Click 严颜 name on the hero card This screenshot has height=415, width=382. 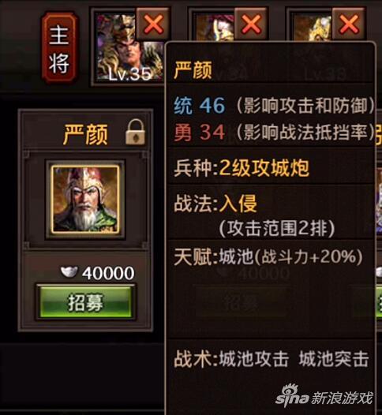click(x=85, y=134)
